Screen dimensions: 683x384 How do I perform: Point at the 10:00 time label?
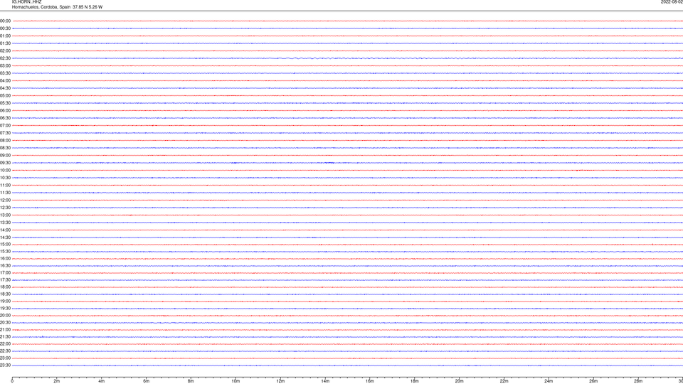5,170
